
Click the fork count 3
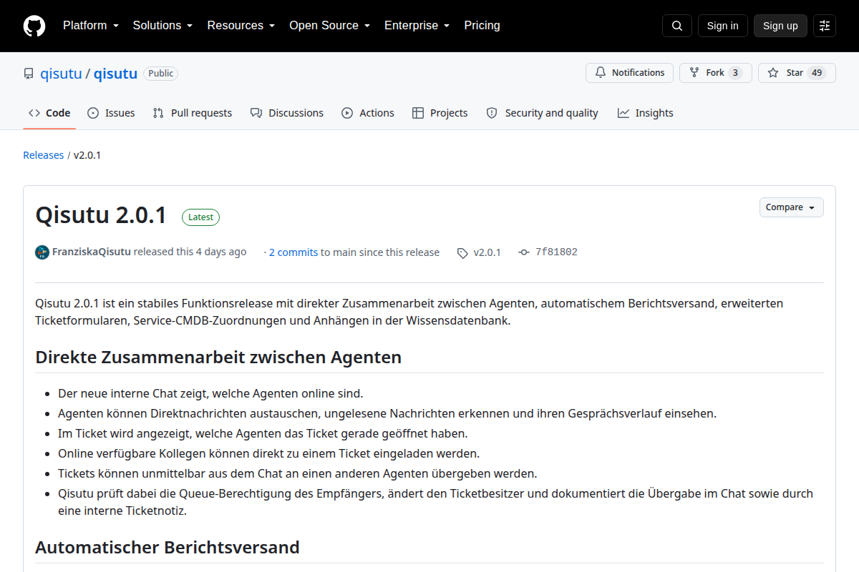point(735,73)
